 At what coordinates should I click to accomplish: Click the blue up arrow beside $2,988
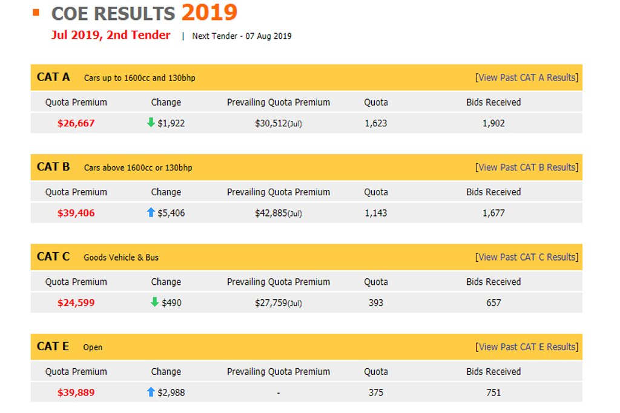[151, 392]
